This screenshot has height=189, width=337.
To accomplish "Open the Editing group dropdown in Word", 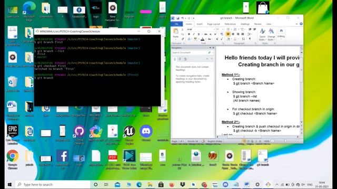I will [x=281, y=34].
